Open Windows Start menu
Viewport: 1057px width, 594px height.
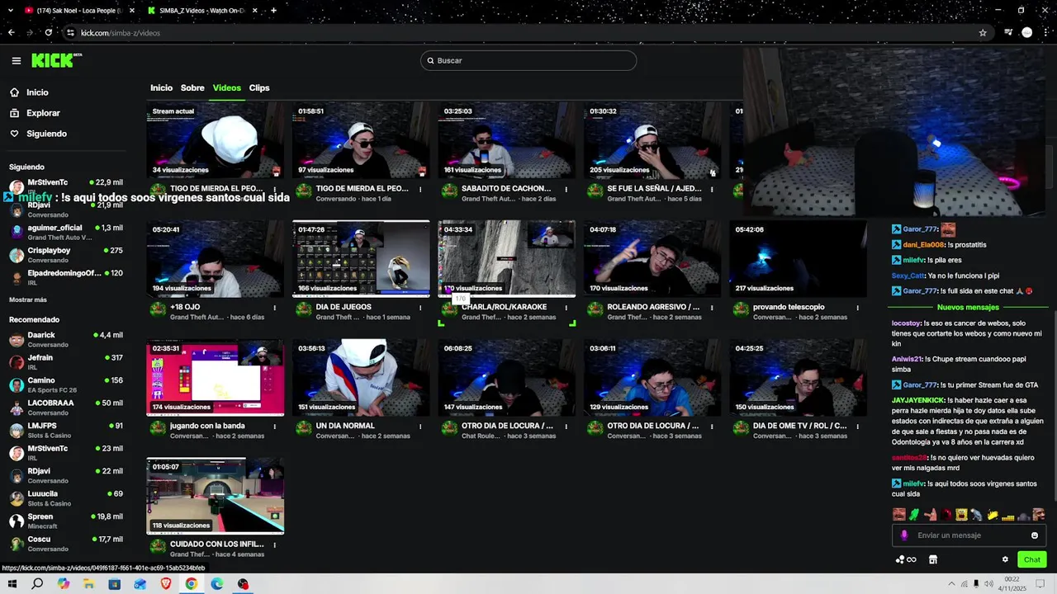[x=12, y=584]
